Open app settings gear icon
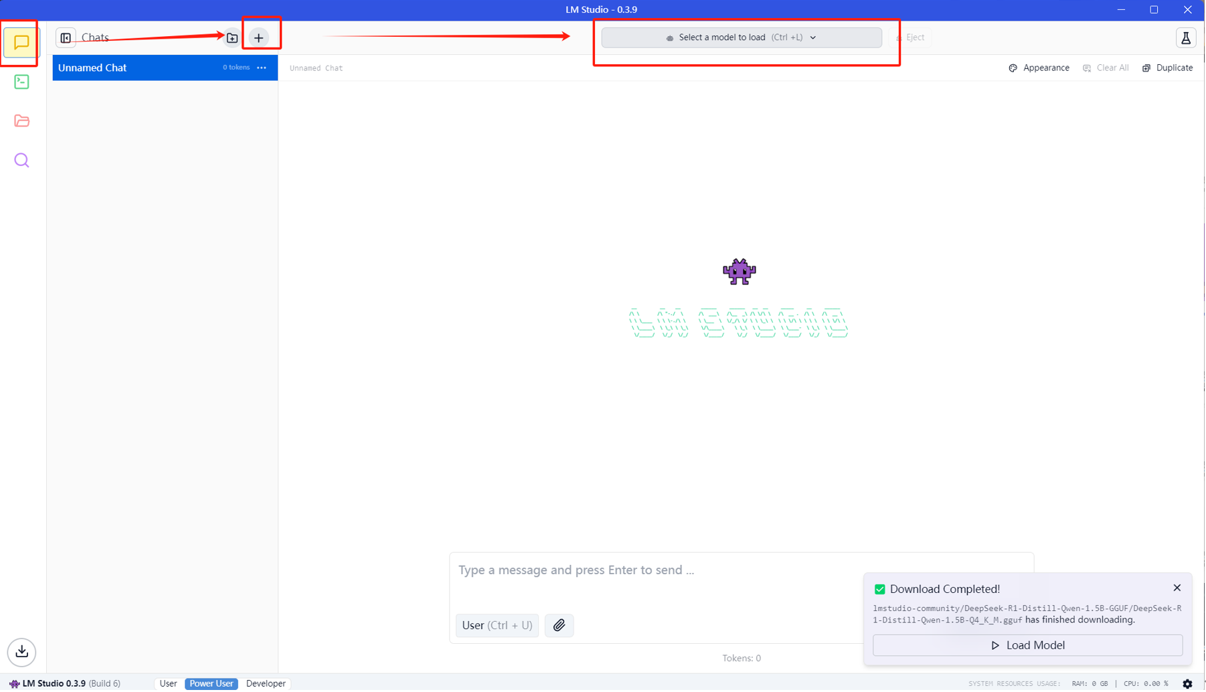The height and width of the screenshot is (692, 1206). coord(1189,685)
